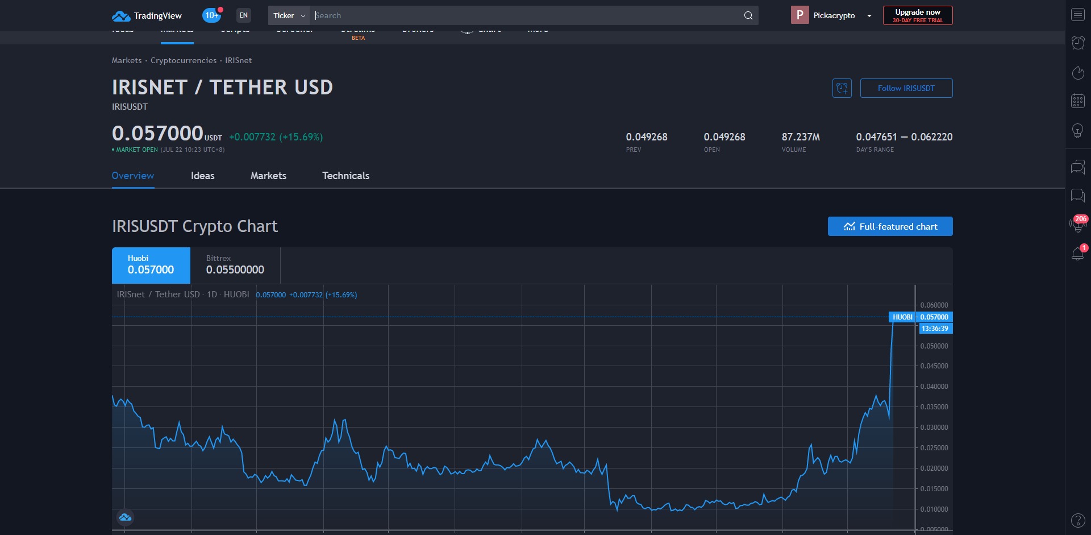Expand the Pickacrypto account menu arrow
The width and height of the screenshot is (1091, 535).
pyautogui.click(x=869, y=16)
